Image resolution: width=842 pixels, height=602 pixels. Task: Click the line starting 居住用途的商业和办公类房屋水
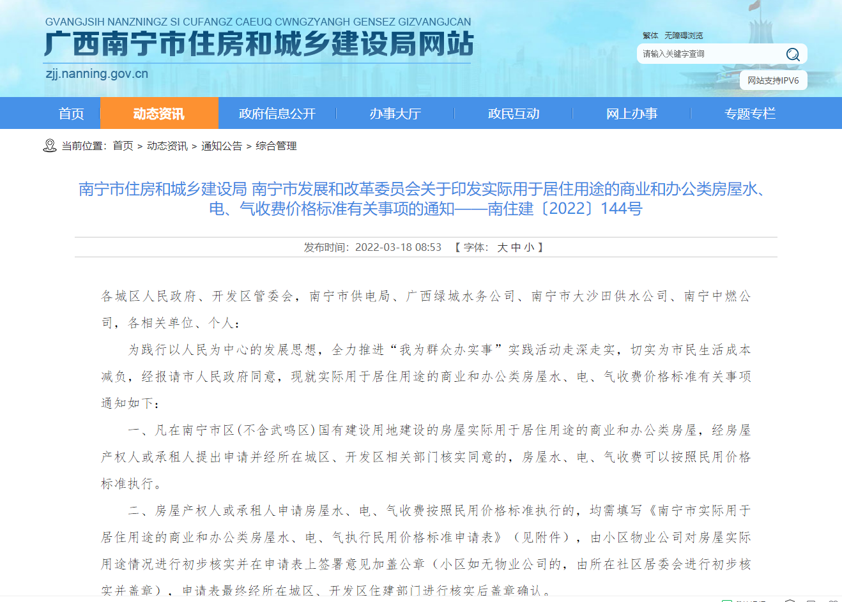[426, 538]
